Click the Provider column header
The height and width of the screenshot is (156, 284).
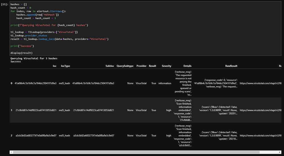point(141,66)
